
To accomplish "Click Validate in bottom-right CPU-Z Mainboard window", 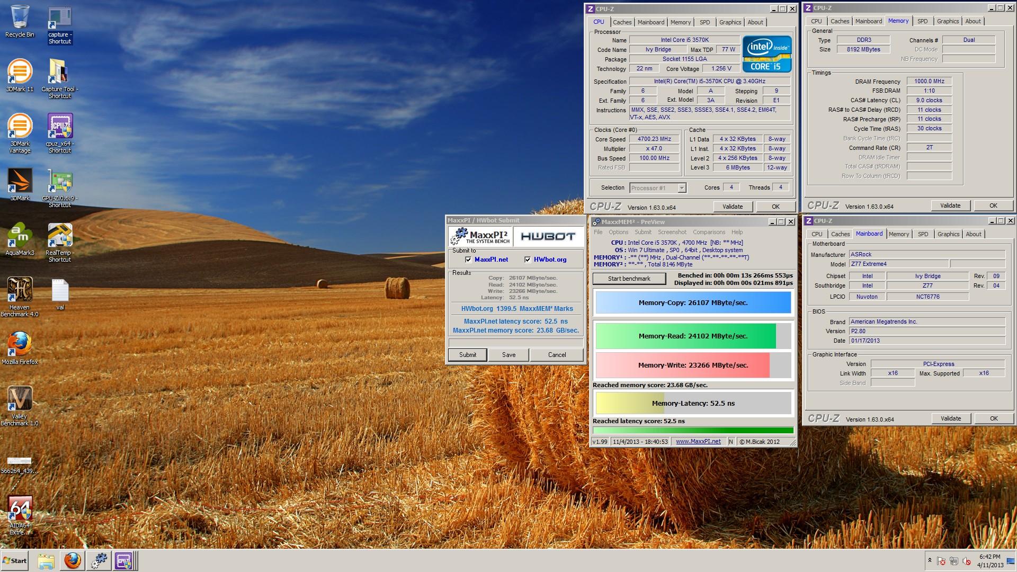I will [951, 418].
